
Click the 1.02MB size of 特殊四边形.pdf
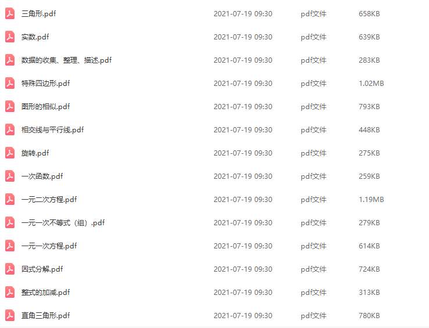coord(372,84)
